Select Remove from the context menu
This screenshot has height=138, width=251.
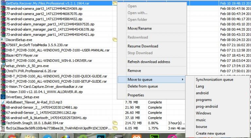134,71
